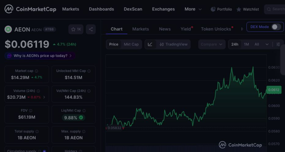Image resolution: width=285 pixels, height=152 pixels.
Task: Switch to the Token Unlocks tab
Action: [216, 29]
